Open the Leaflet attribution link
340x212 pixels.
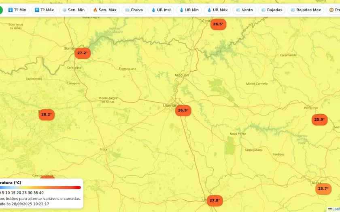[336, 209]
